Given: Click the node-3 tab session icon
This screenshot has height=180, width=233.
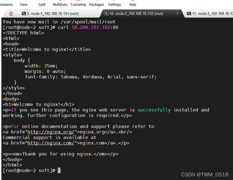Looking at the screenshot, I should pyautogui.click(x=188, y=13).
